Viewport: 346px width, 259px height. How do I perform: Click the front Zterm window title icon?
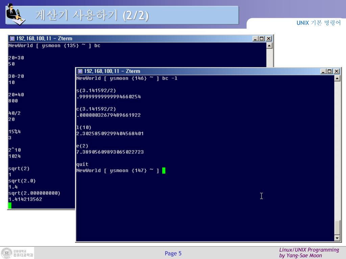(x=80, y=71)
